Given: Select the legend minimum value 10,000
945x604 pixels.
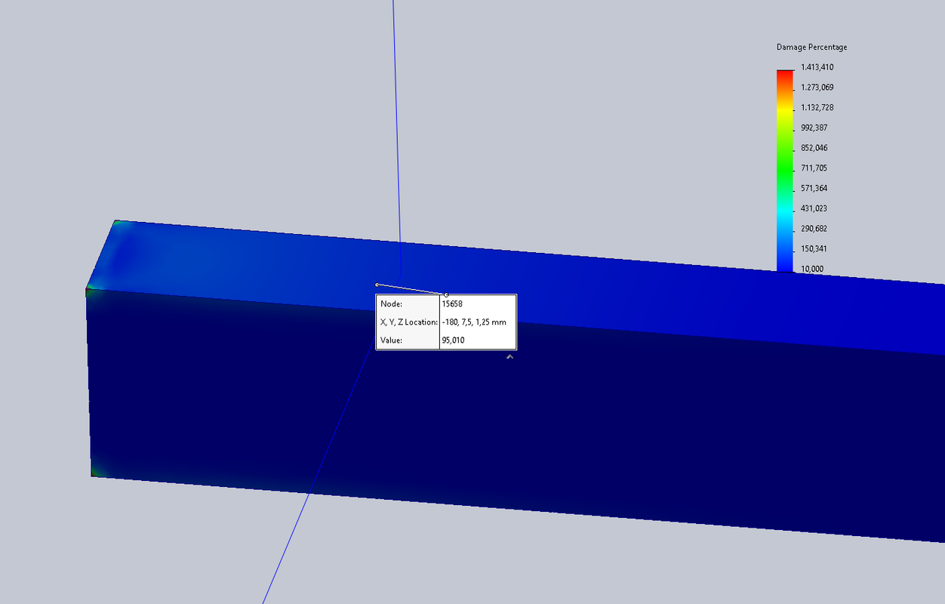Looking at the screenshot, I should 812,269.
